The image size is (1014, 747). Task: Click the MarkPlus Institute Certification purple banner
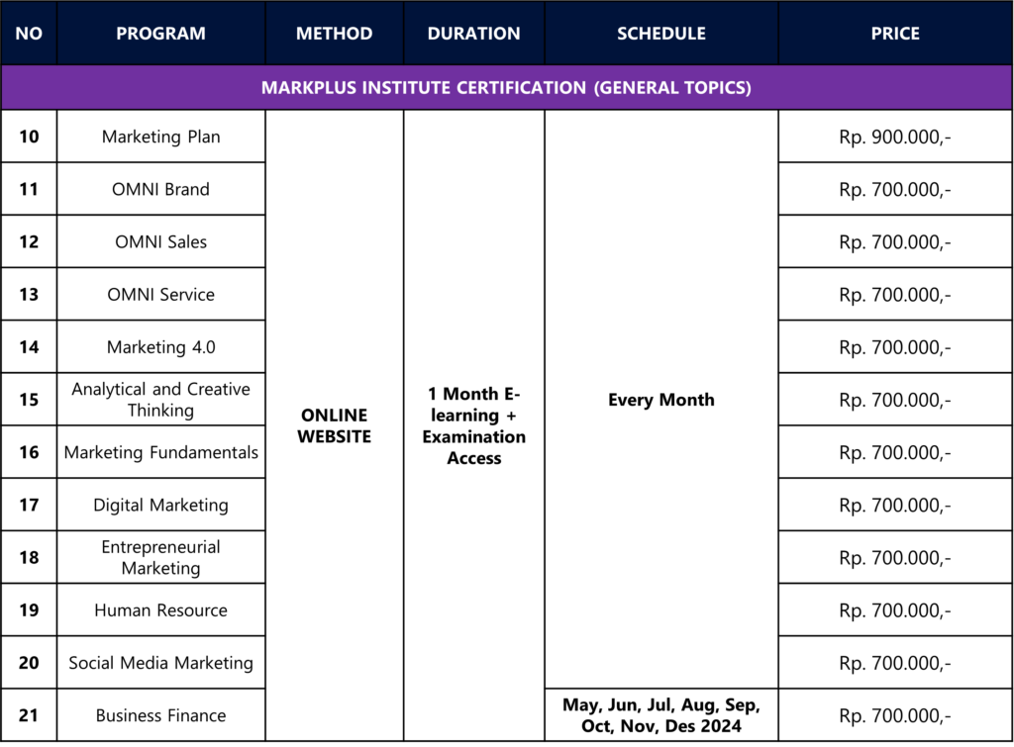tap(506, 87)
